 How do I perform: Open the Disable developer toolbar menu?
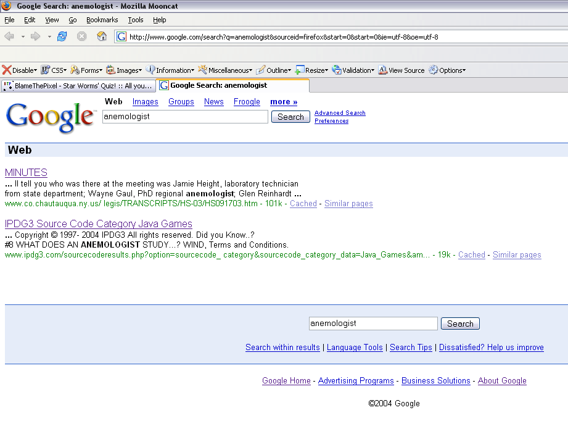[20, 70]
